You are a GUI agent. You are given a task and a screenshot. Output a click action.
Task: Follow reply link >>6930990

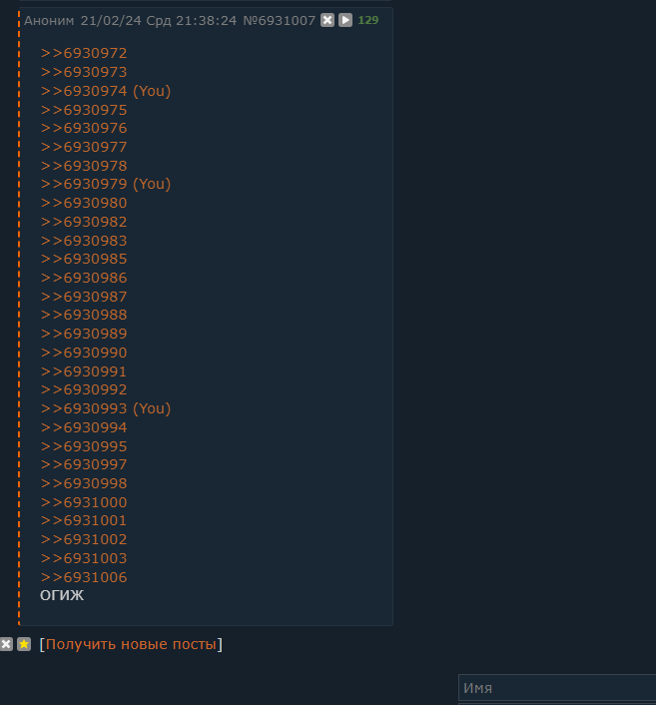(84, 352)
